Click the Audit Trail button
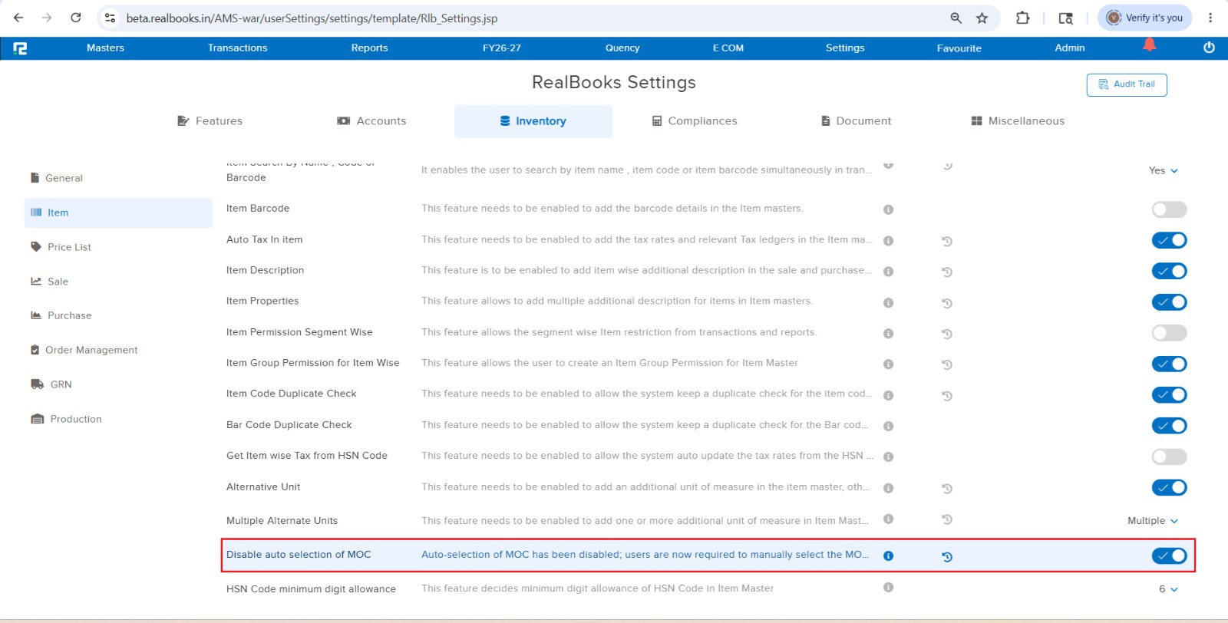Screen dimensions: 1228x623 (1127, 84)
